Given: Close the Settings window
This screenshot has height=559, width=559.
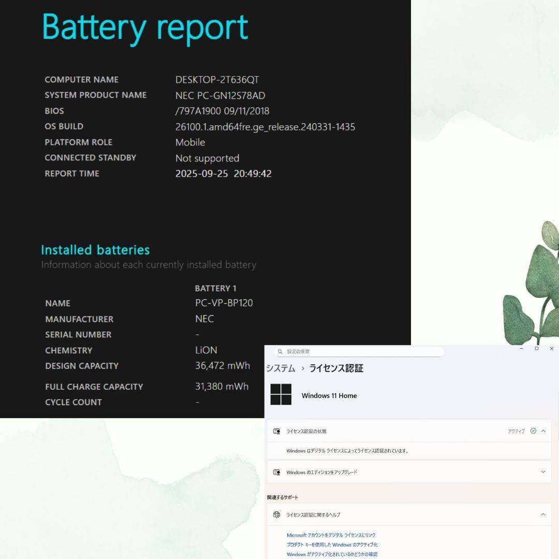Looking at the screenshot, I should 551,349.
